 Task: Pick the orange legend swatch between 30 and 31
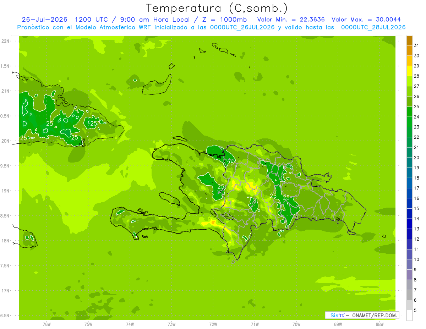pos(409,51)
